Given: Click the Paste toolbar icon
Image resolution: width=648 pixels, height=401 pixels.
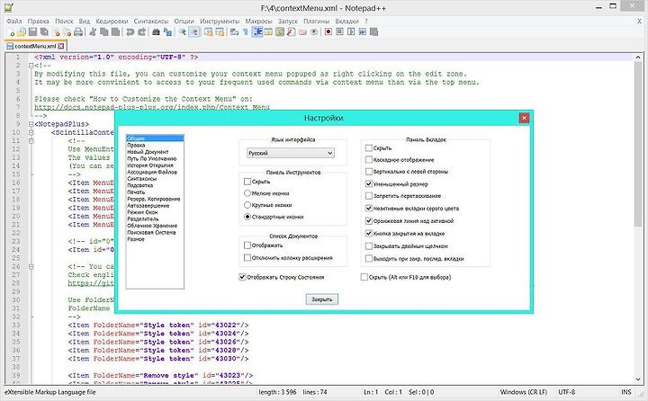Looking at the screenshot, I should [x=116, y=31].
